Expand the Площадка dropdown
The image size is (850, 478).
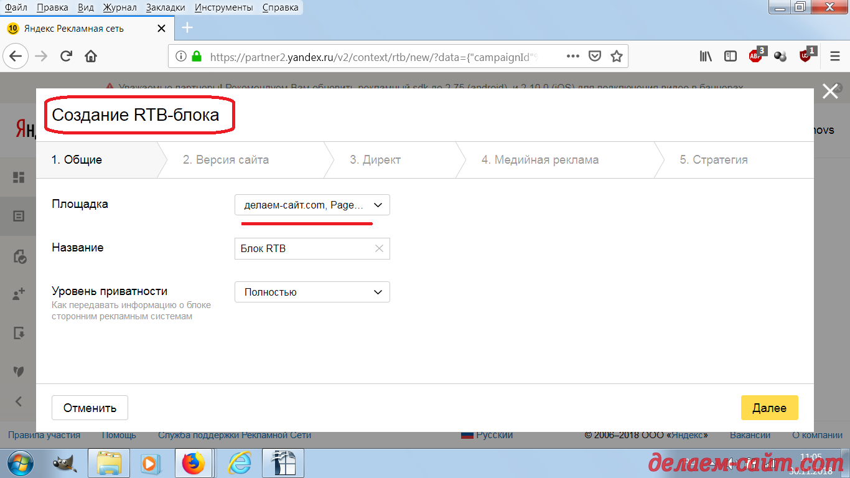click(x=312, y=205)
